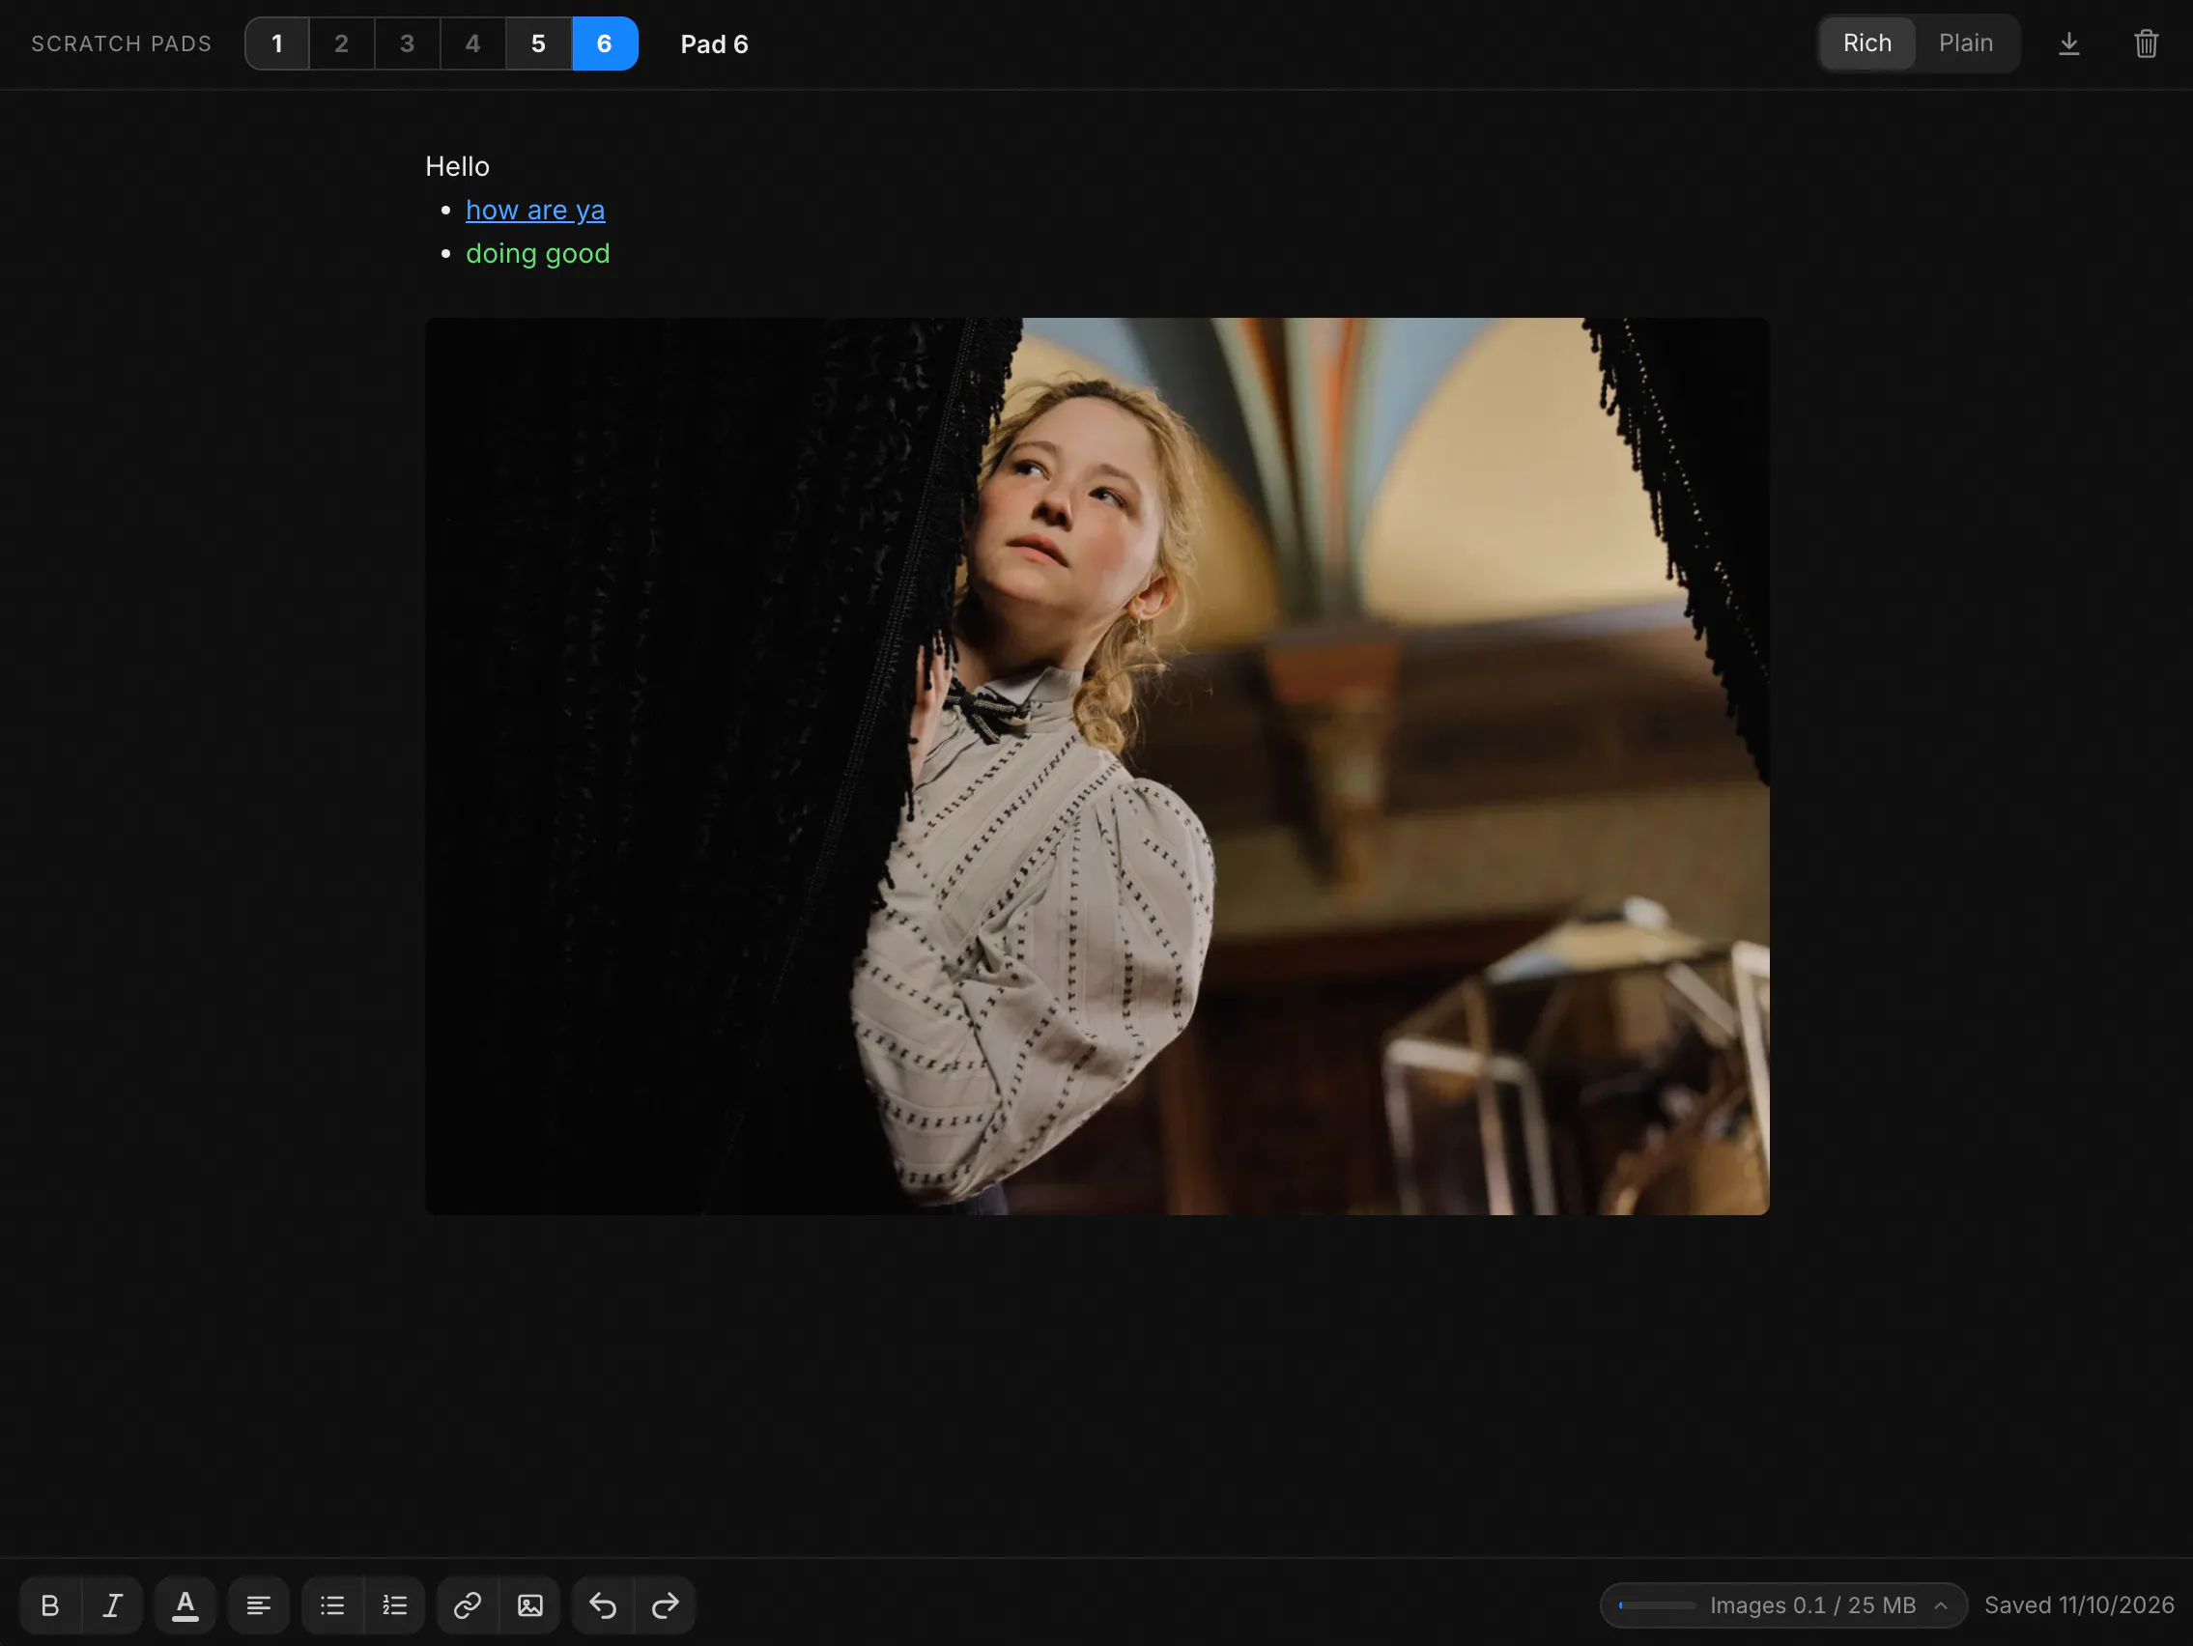Image resolution: width=2193 pixels, height=1646 pixels.
Task: Click the insert link icon
Action: pyautogui.click(x=467, y=1605)
